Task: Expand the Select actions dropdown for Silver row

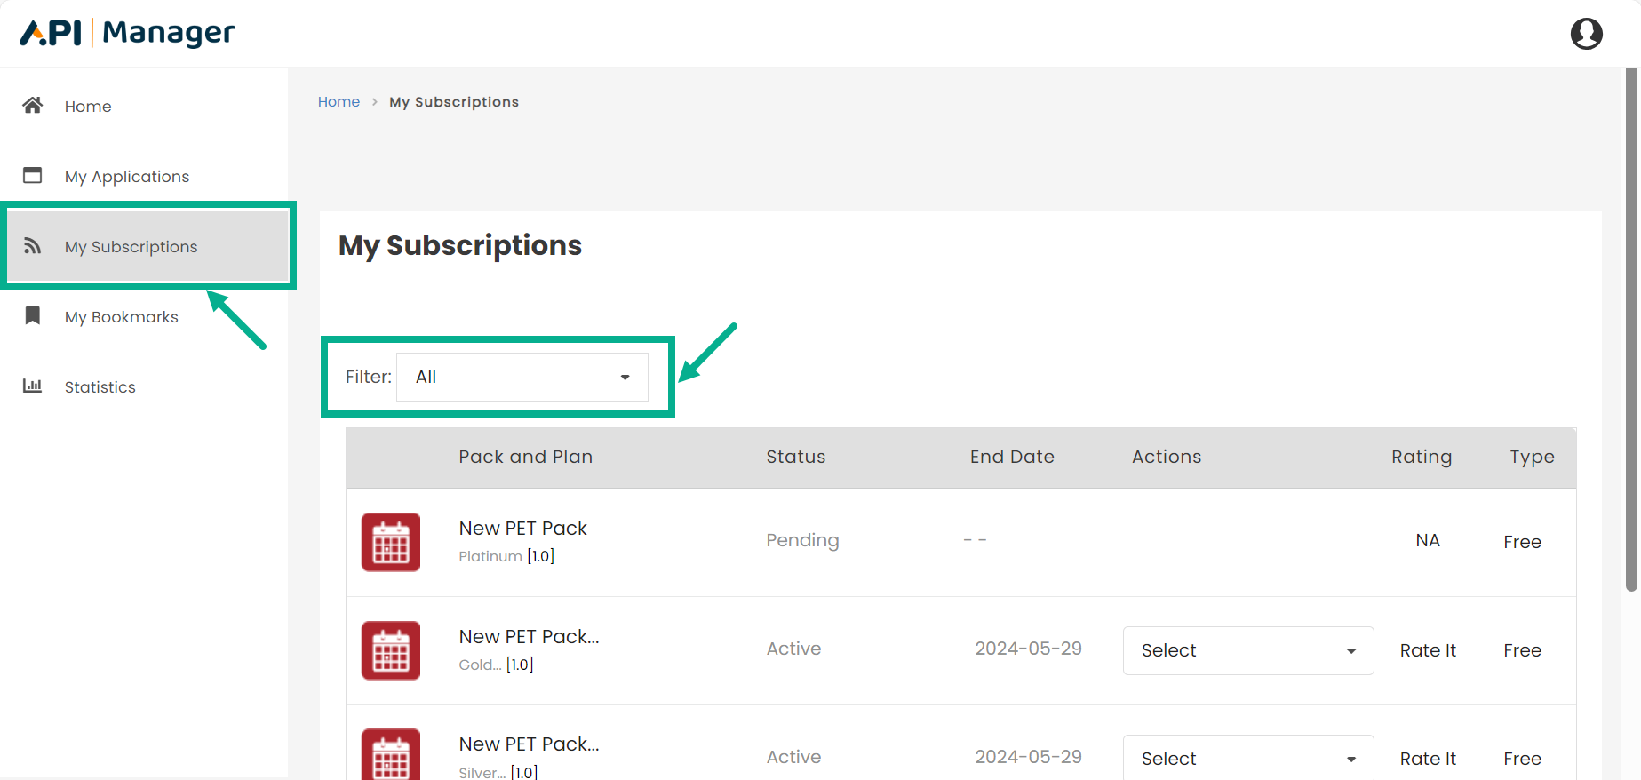Action: pyautogui.click(x=1248, y=758)
